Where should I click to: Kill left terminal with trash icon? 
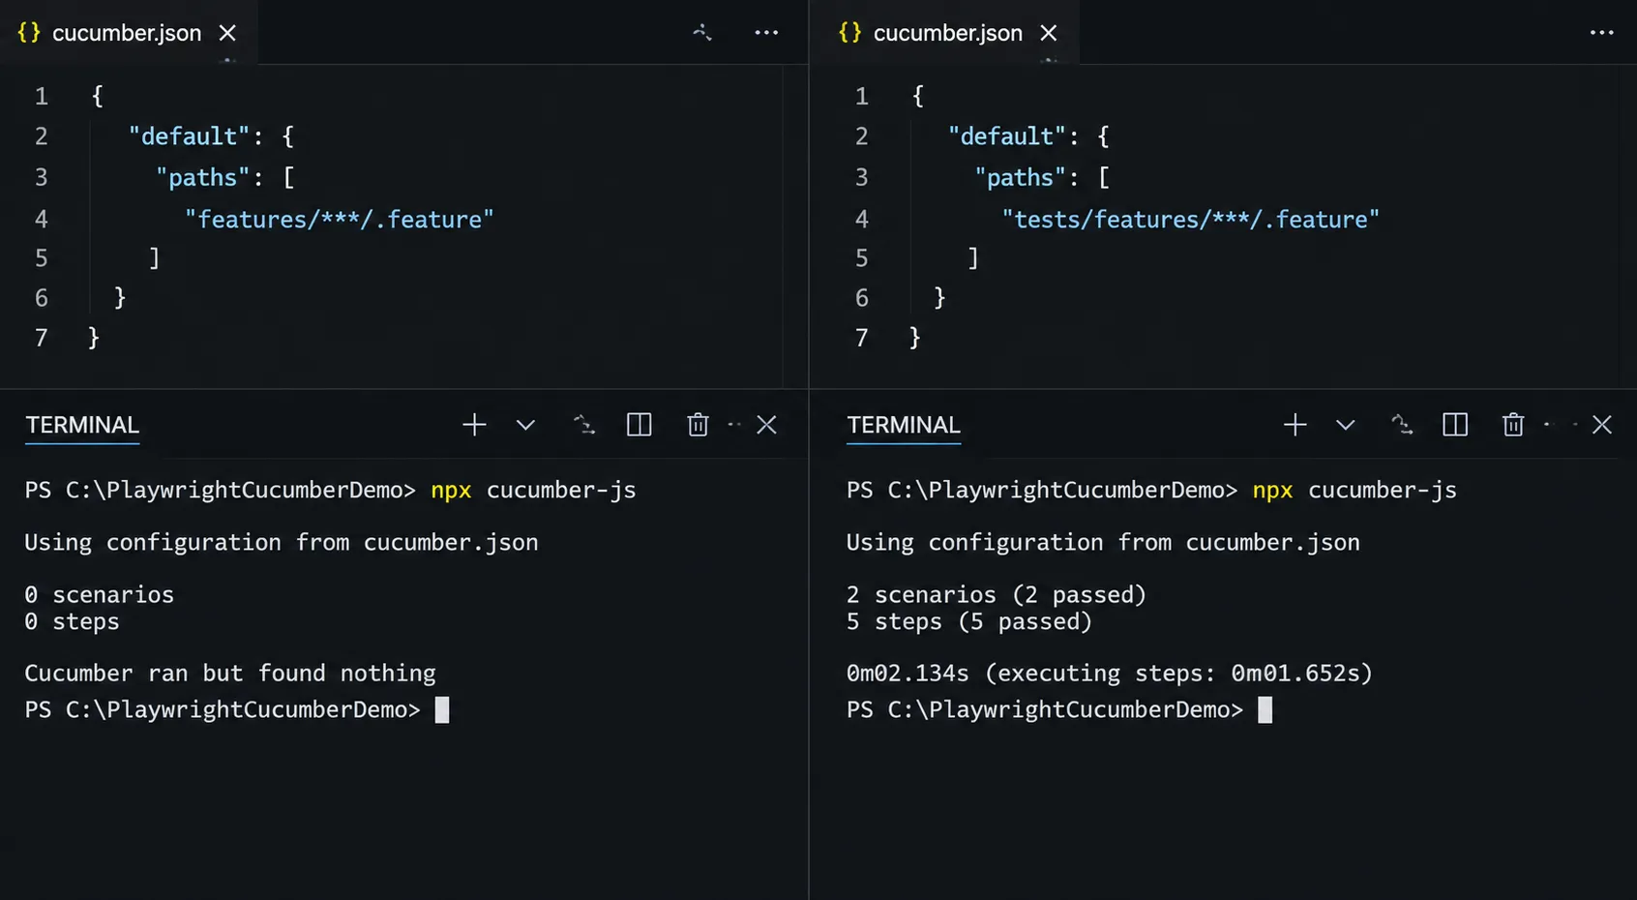[698, 425]
